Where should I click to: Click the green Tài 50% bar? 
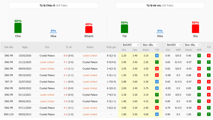[125, 29]
